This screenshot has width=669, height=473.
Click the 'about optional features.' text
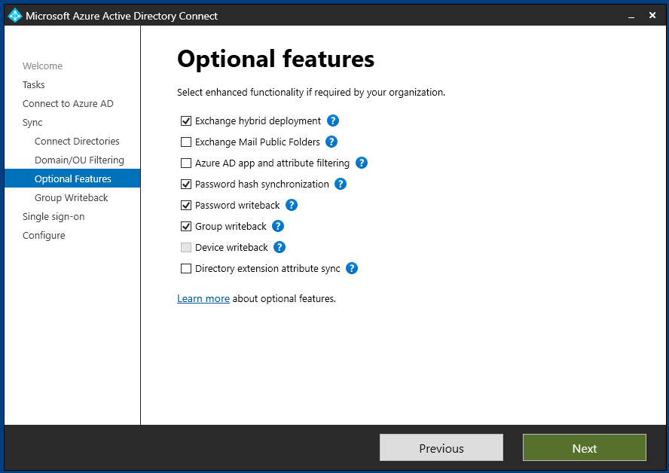point(284,298)
